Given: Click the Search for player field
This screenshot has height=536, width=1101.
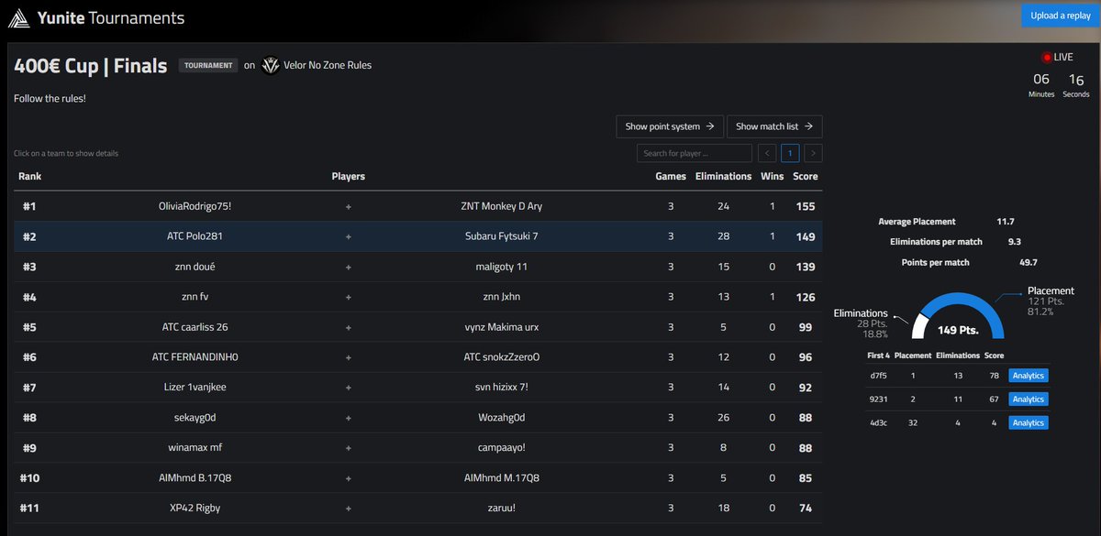Looking at the screenshot, I should [695, 153].
